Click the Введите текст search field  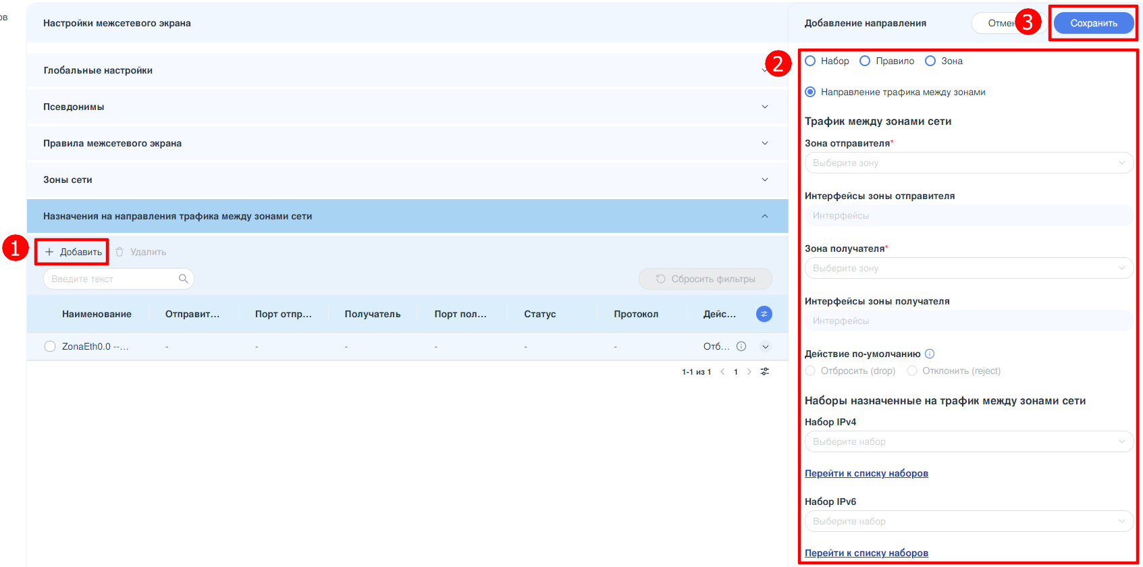111,279
